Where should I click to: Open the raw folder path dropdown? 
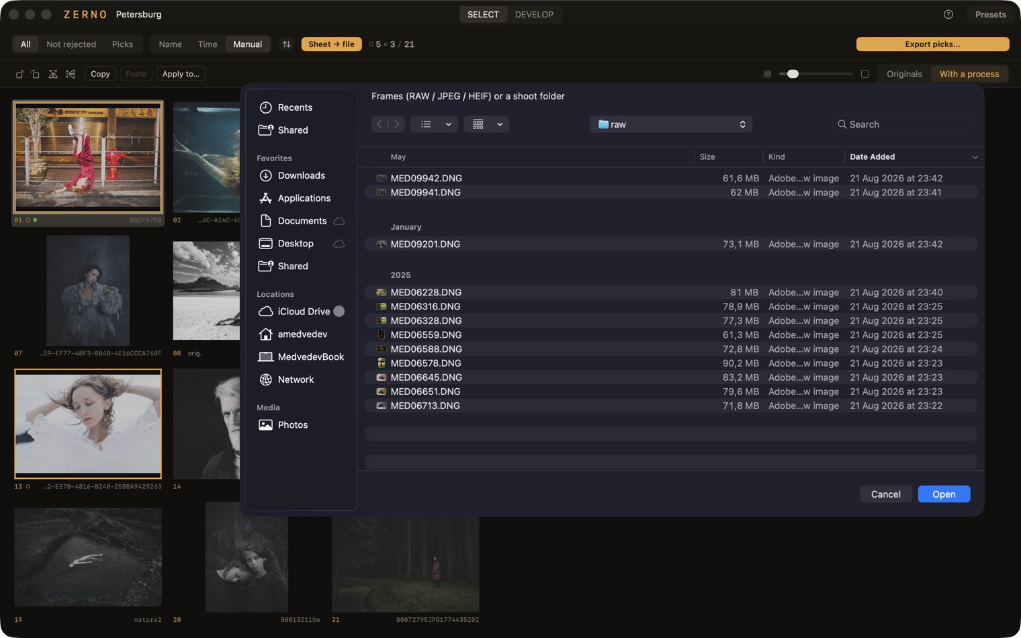pos(671,124)
